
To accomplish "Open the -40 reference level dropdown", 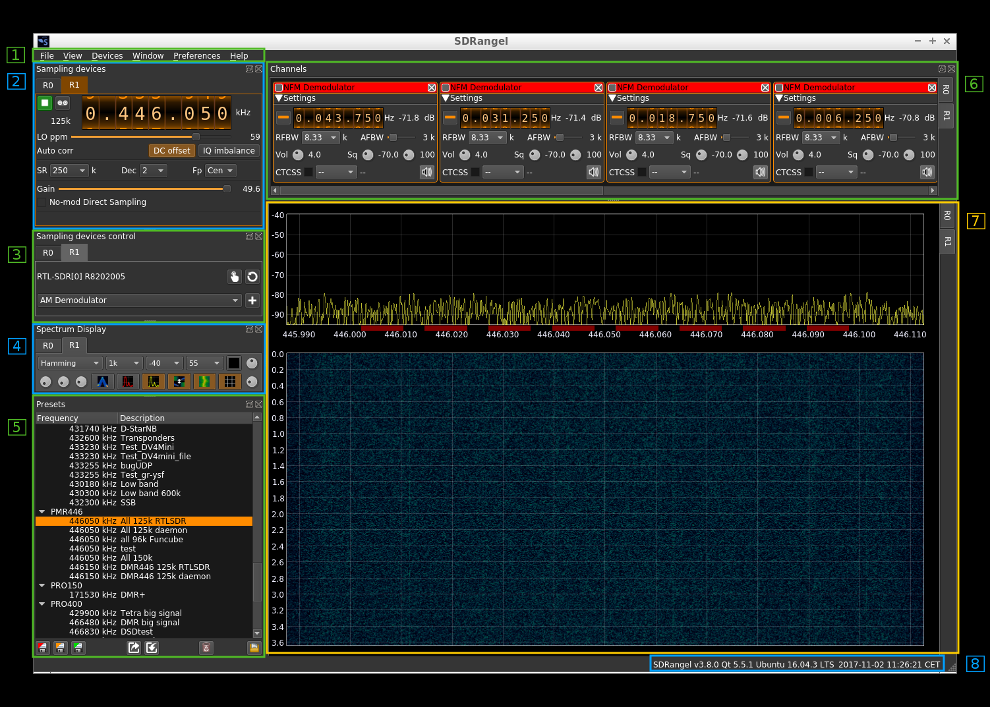I will [165, 363].
